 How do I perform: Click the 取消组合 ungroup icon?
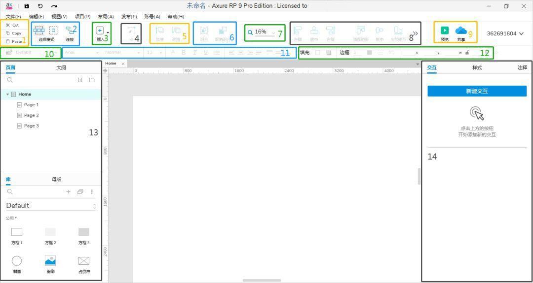tap(223, 31)
